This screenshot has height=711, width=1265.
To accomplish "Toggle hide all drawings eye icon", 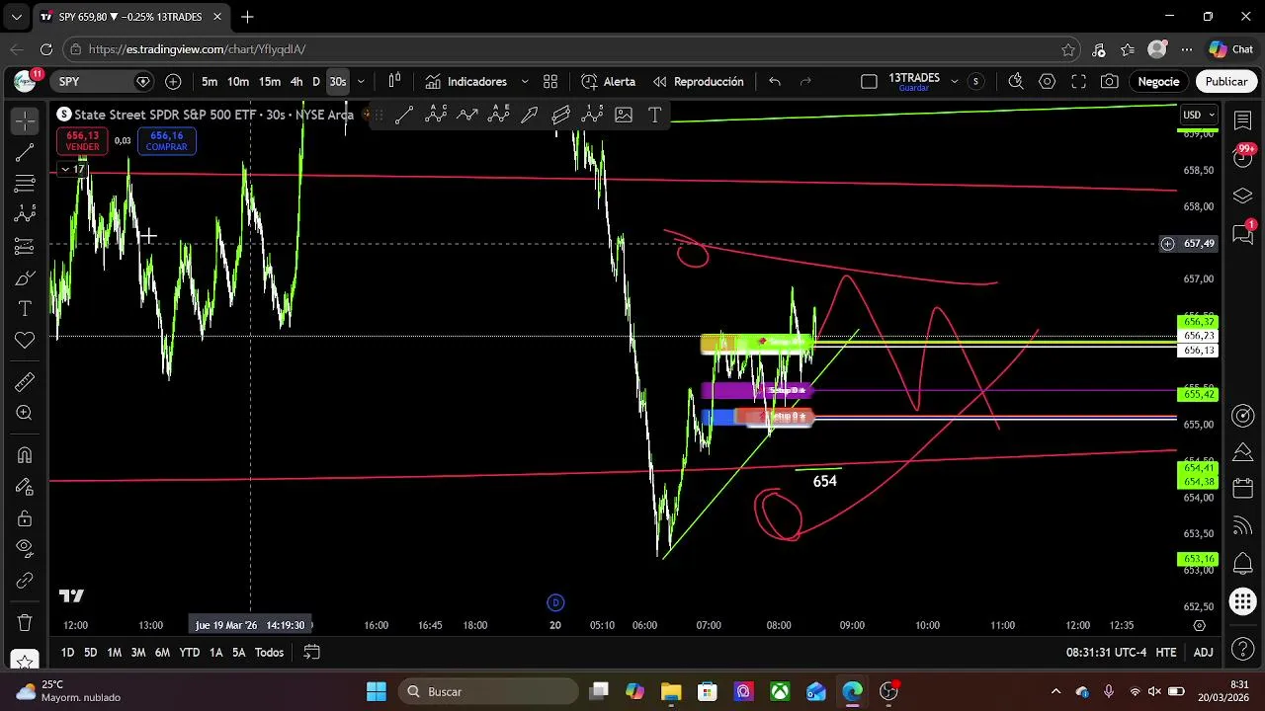I will (25, 549).
